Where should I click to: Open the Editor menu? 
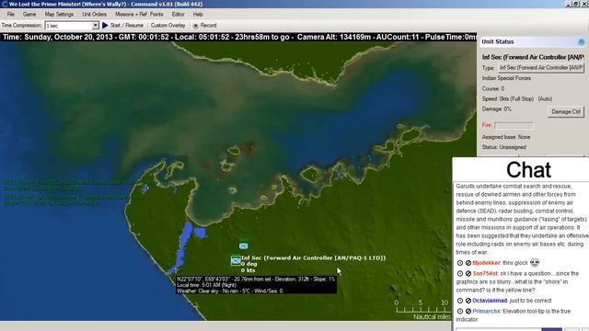[178, 15]
